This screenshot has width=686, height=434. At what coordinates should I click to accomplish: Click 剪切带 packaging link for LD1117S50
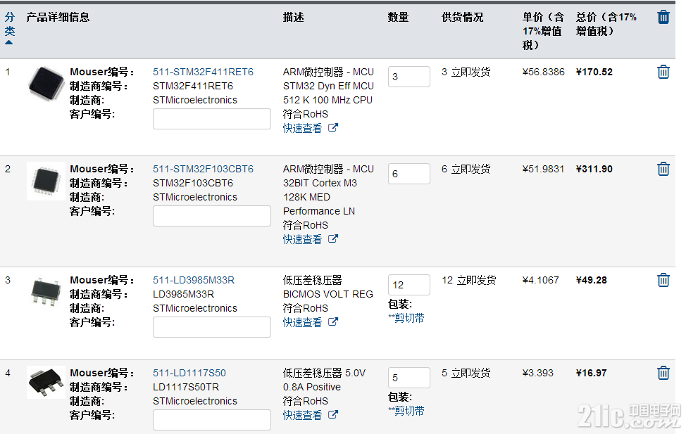click(x=406, y=411)
